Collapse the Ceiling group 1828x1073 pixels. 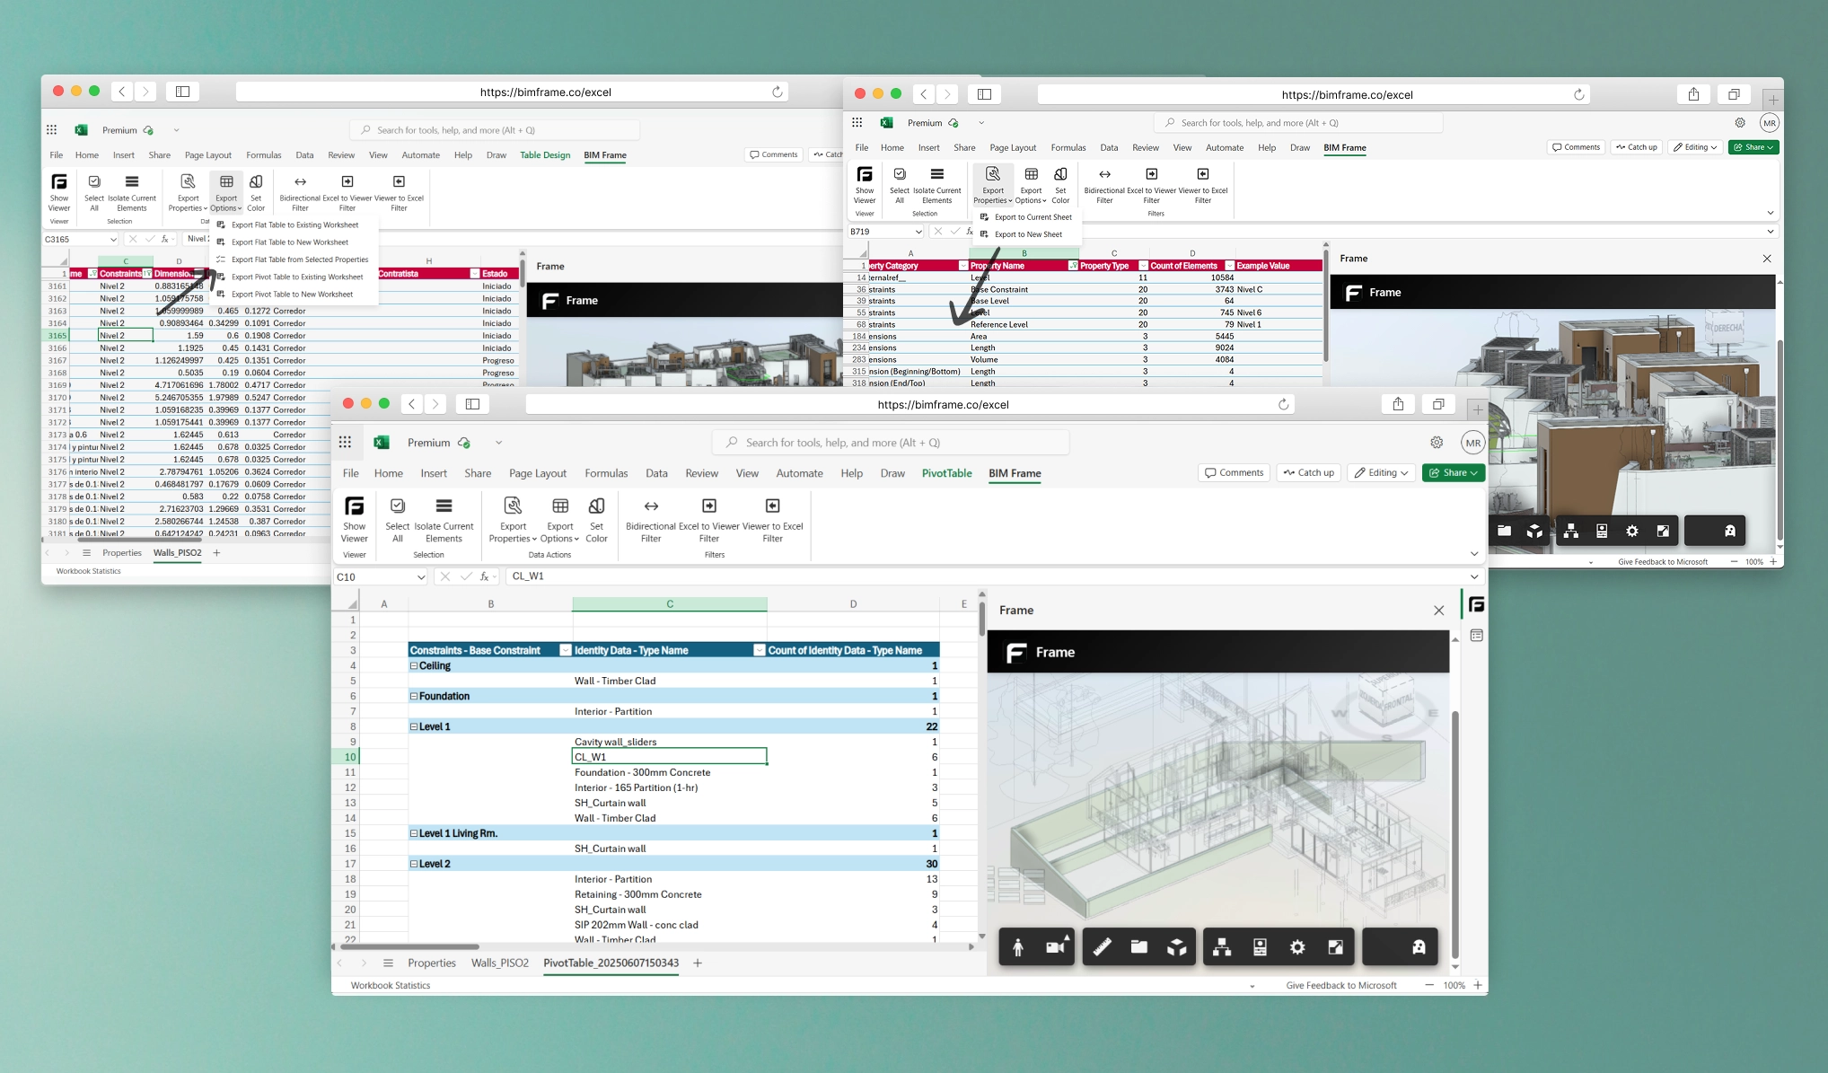tap(413, 665)
